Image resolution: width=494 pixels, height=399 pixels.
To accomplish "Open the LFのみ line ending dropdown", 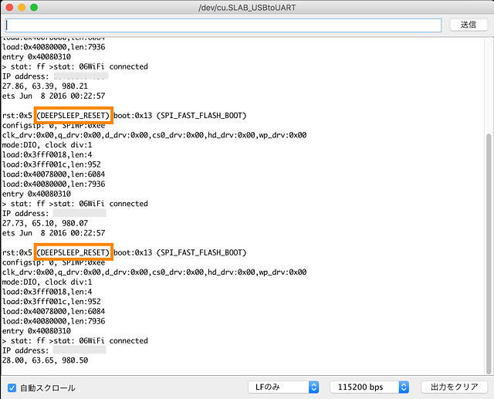I will (283, 387).
